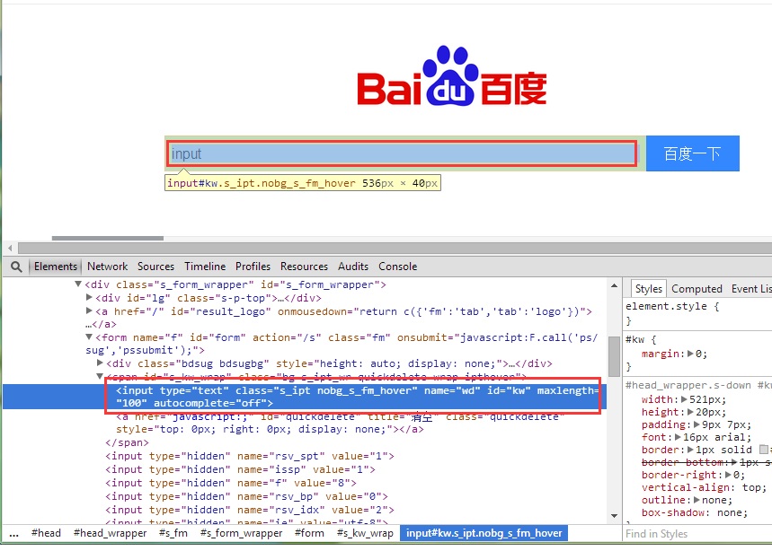Click the elements panel vertical scrollbar thumb
This screenshot has width=772, height=551.
tap(614, 356)
